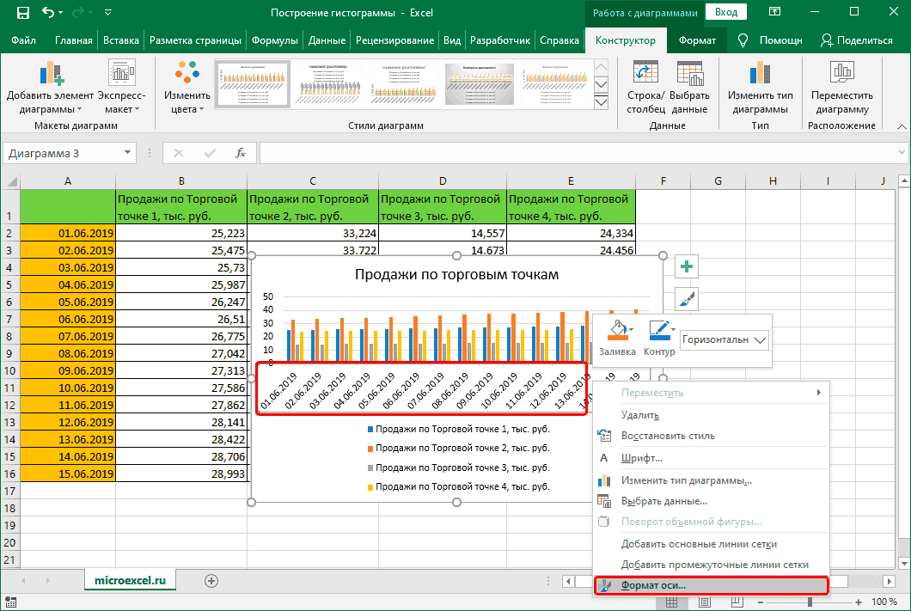911x611 pixels.
Task: Choose Format Axis in context menu
Action: [x=653, y=586]
